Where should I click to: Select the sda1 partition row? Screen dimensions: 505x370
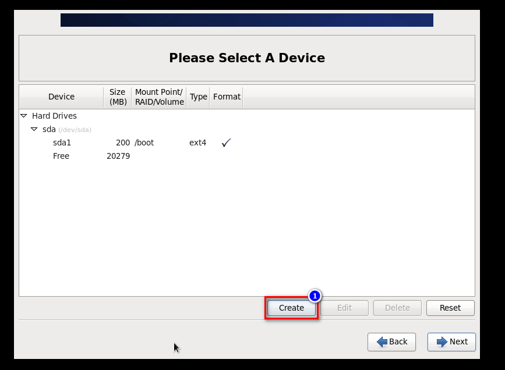[x=247, y=143]
